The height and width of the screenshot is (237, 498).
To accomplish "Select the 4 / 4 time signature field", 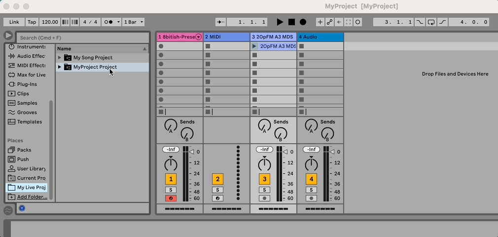I will [90, 22].
